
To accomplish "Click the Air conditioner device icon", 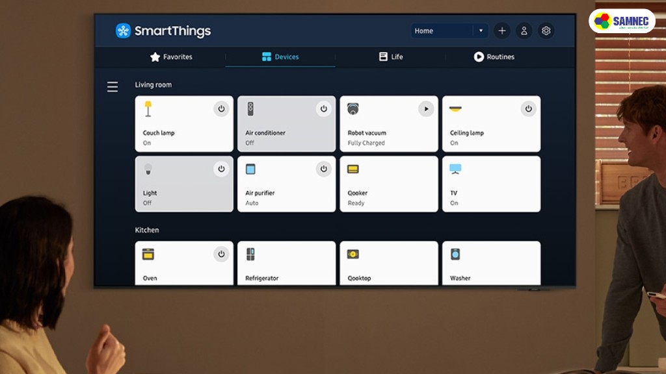I will click(x=250, y=109).
